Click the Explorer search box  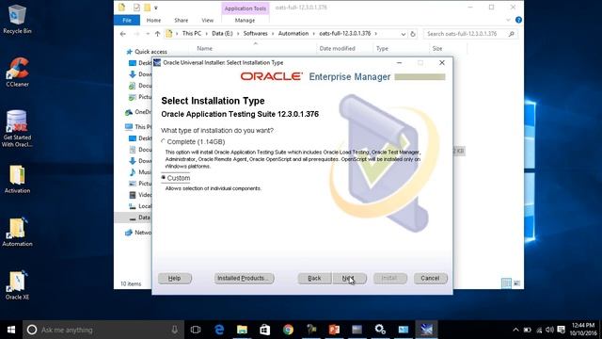[x=470, y=34]
